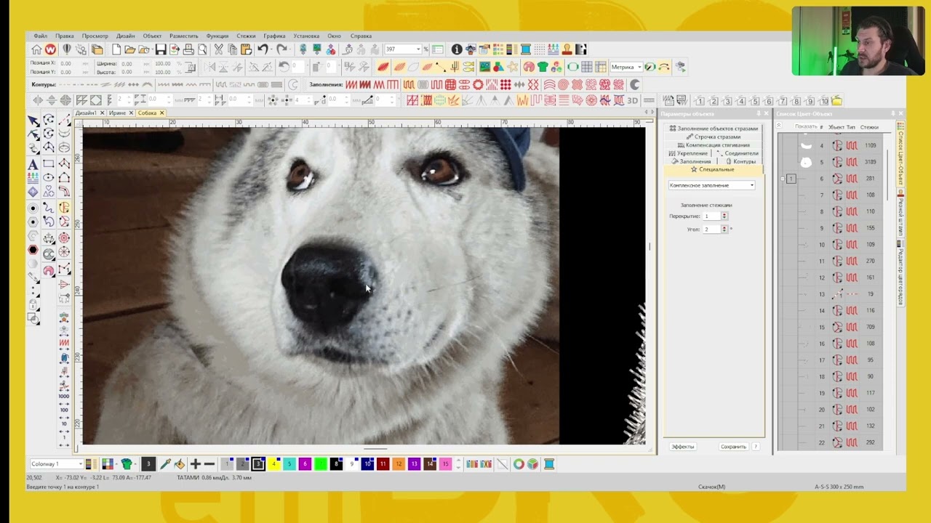
Task: Open the Правка menu
Action: pyautogui.click(x=65, y=36)
